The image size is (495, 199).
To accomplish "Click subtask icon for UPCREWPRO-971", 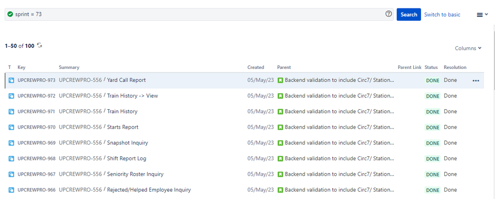I will (11, 112).
